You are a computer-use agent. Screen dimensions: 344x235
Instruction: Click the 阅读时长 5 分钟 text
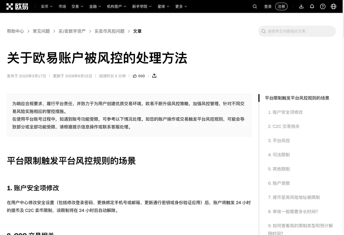point(112,76)
